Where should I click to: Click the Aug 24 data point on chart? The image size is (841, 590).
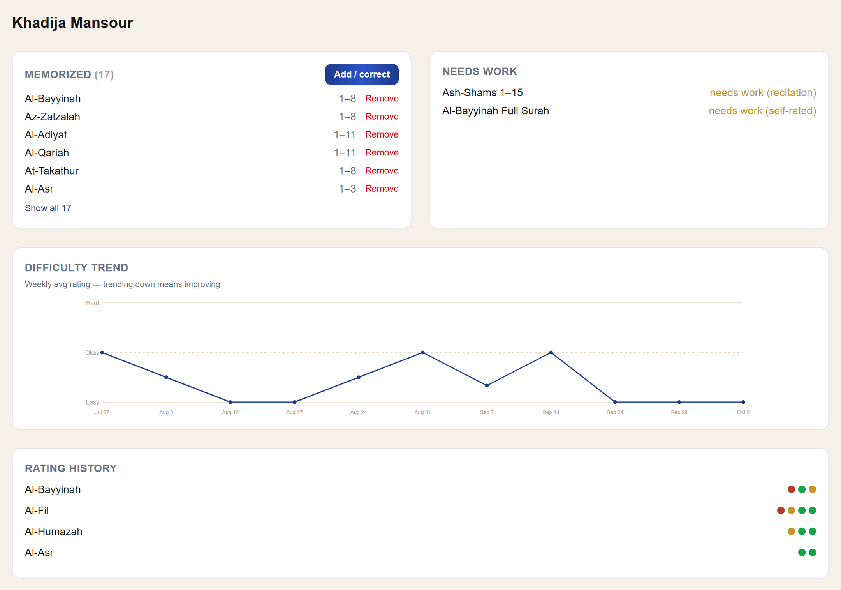pos(359,377)
